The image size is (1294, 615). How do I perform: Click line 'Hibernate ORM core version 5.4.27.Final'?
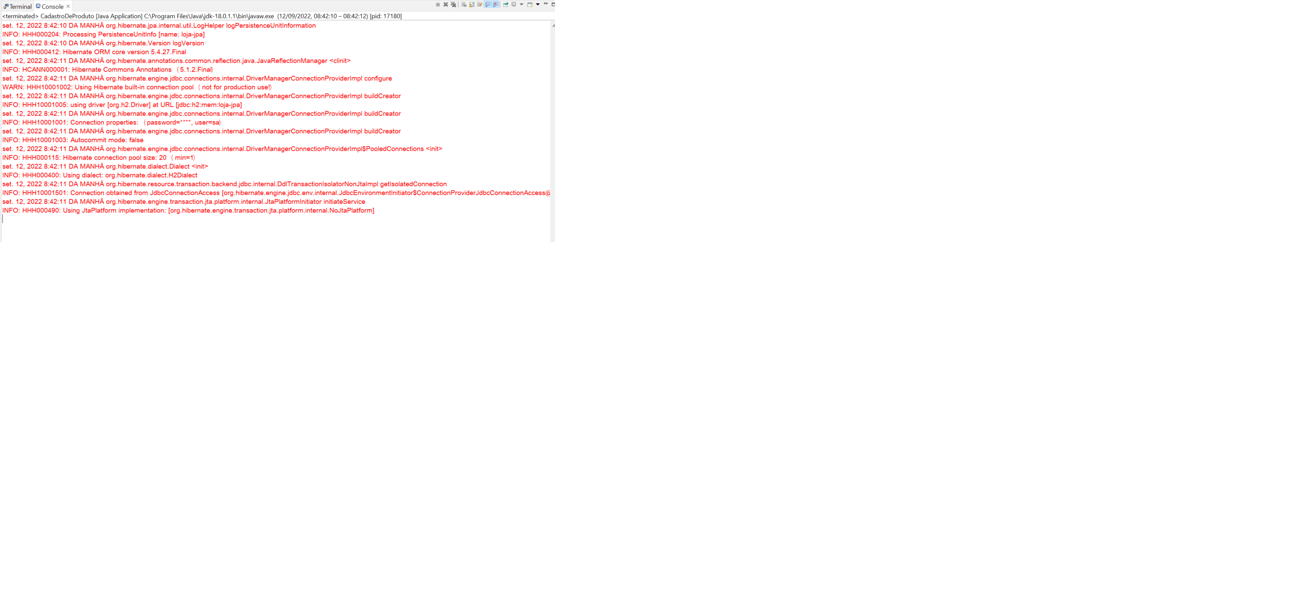[x=94, y=52]
